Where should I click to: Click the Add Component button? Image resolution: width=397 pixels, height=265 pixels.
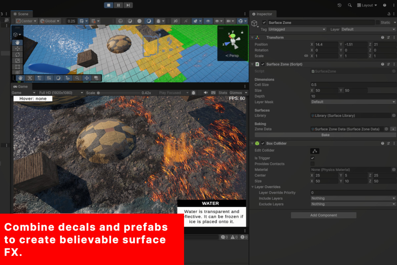[323, 215]
